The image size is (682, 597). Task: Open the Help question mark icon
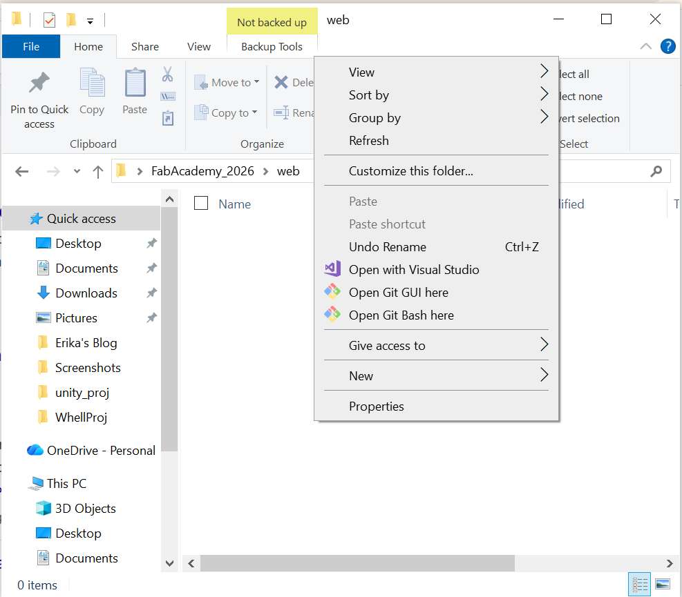667,46
